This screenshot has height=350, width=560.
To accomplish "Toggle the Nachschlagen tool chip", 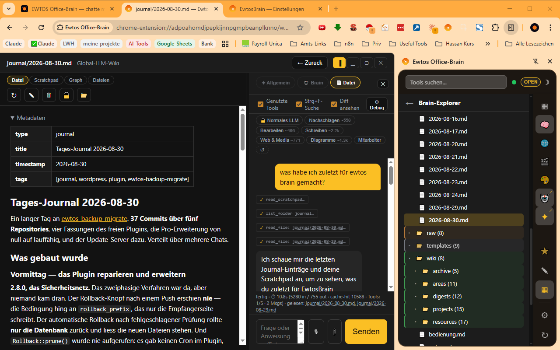I will pyautogui.click(x=330, y=120).
